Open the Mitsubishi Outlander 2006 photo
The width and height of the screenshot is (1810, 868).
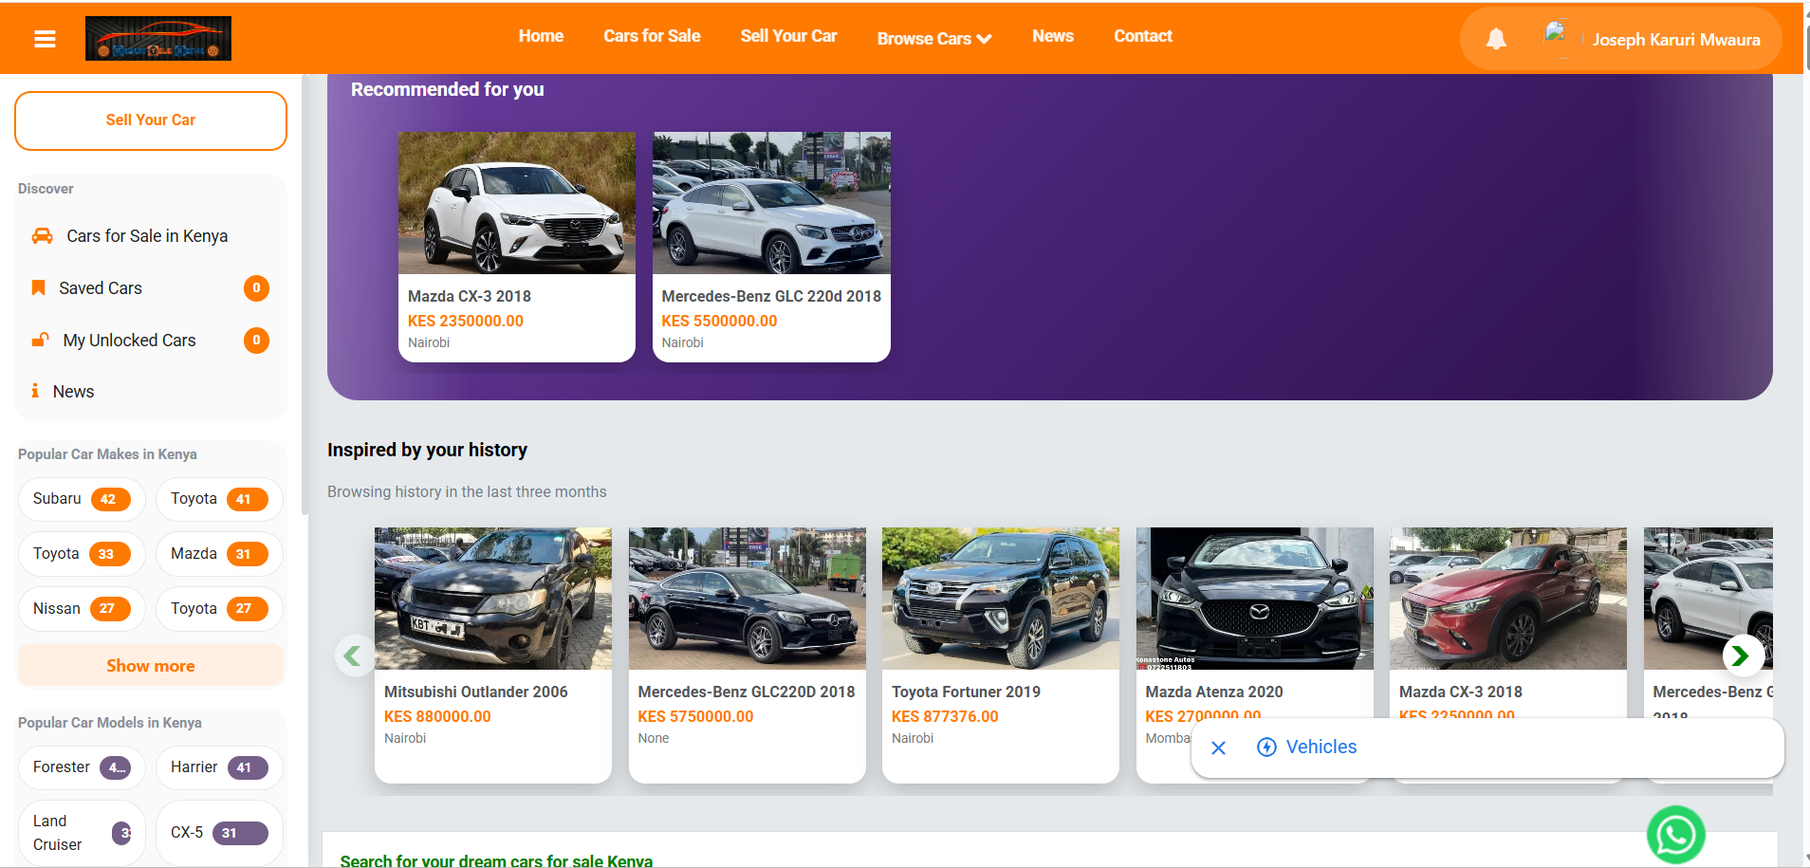click(x=493, y=599)
